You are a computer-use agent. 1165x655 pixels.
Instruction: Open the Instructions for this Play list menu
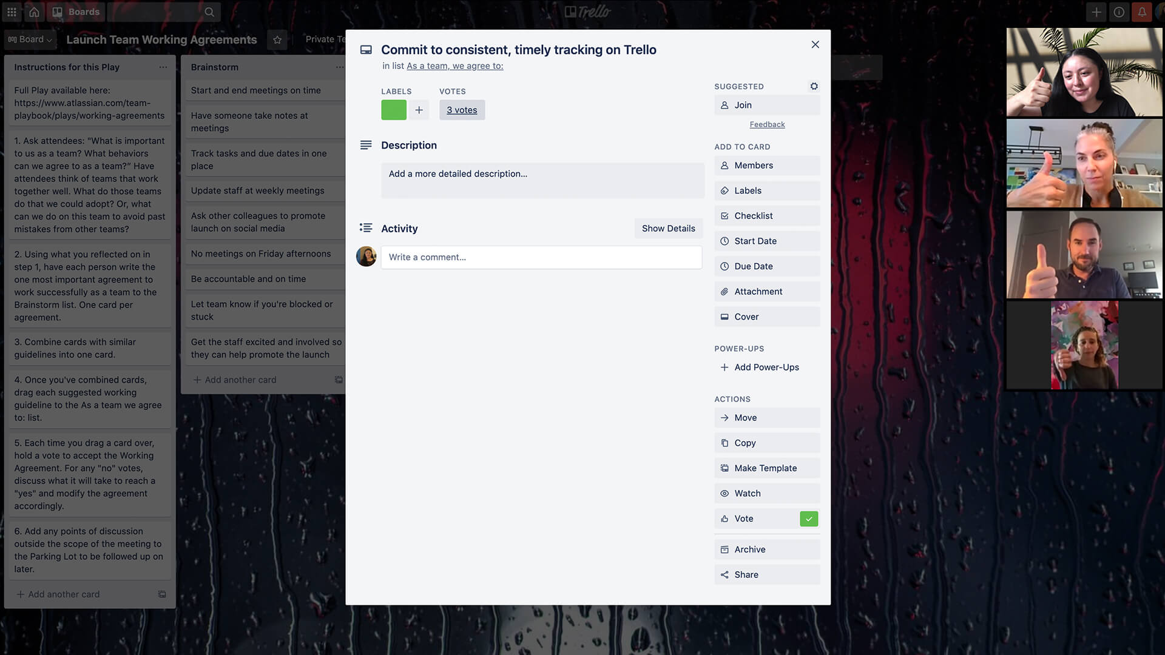point(162,67)
